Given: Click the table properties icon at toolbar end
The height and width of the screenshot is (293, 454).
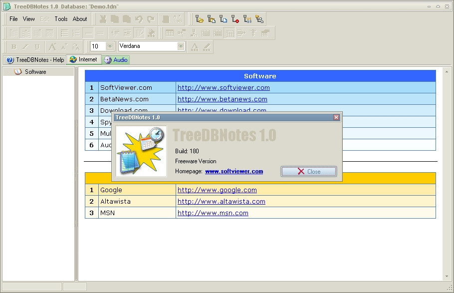Looking at the screenshot, I should 265,33.
